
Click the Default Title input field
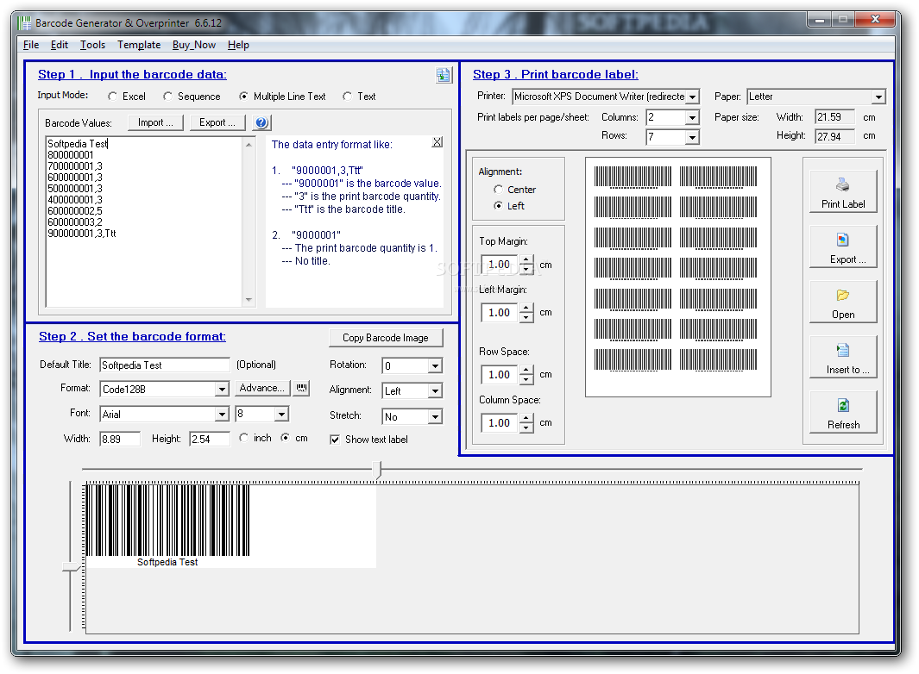tap(165, 365)
